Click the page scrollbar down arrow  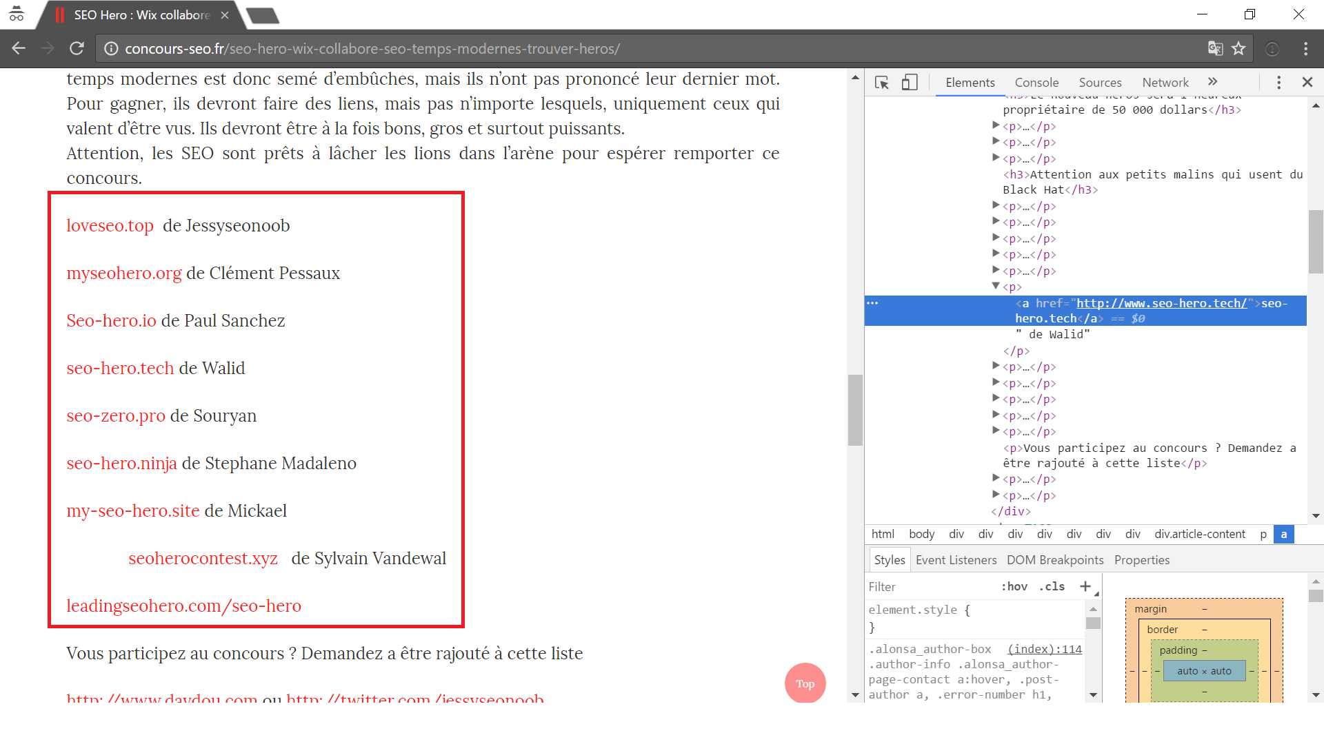click(855, 694)
